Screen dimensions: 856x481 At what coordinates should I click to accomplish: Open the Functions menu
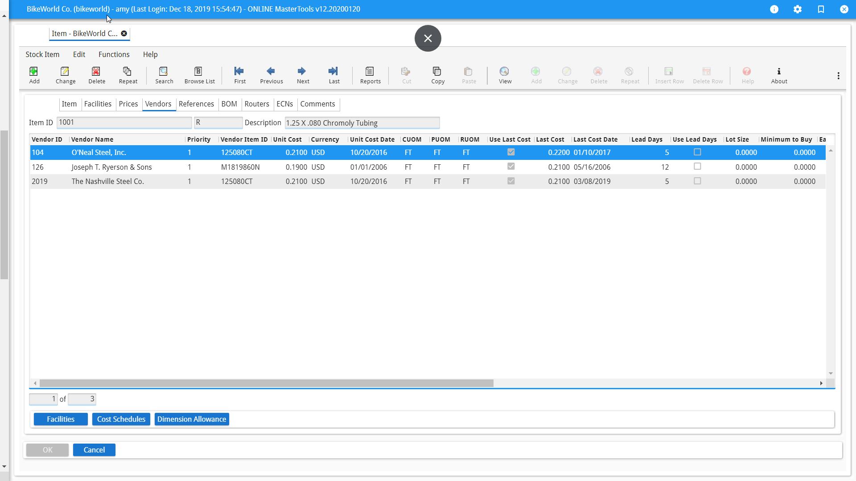coord(114,54)
